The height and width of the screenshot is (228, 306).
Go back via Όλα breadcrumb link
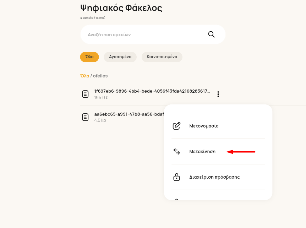(85, 76)
